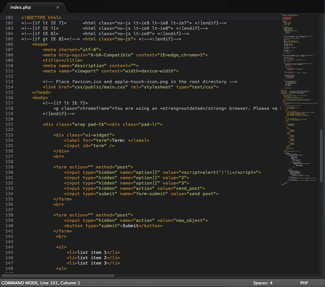Click the 'list item 2' line
Image resolution: width=325 pixels, height=287 pixels.
point(93,258)
